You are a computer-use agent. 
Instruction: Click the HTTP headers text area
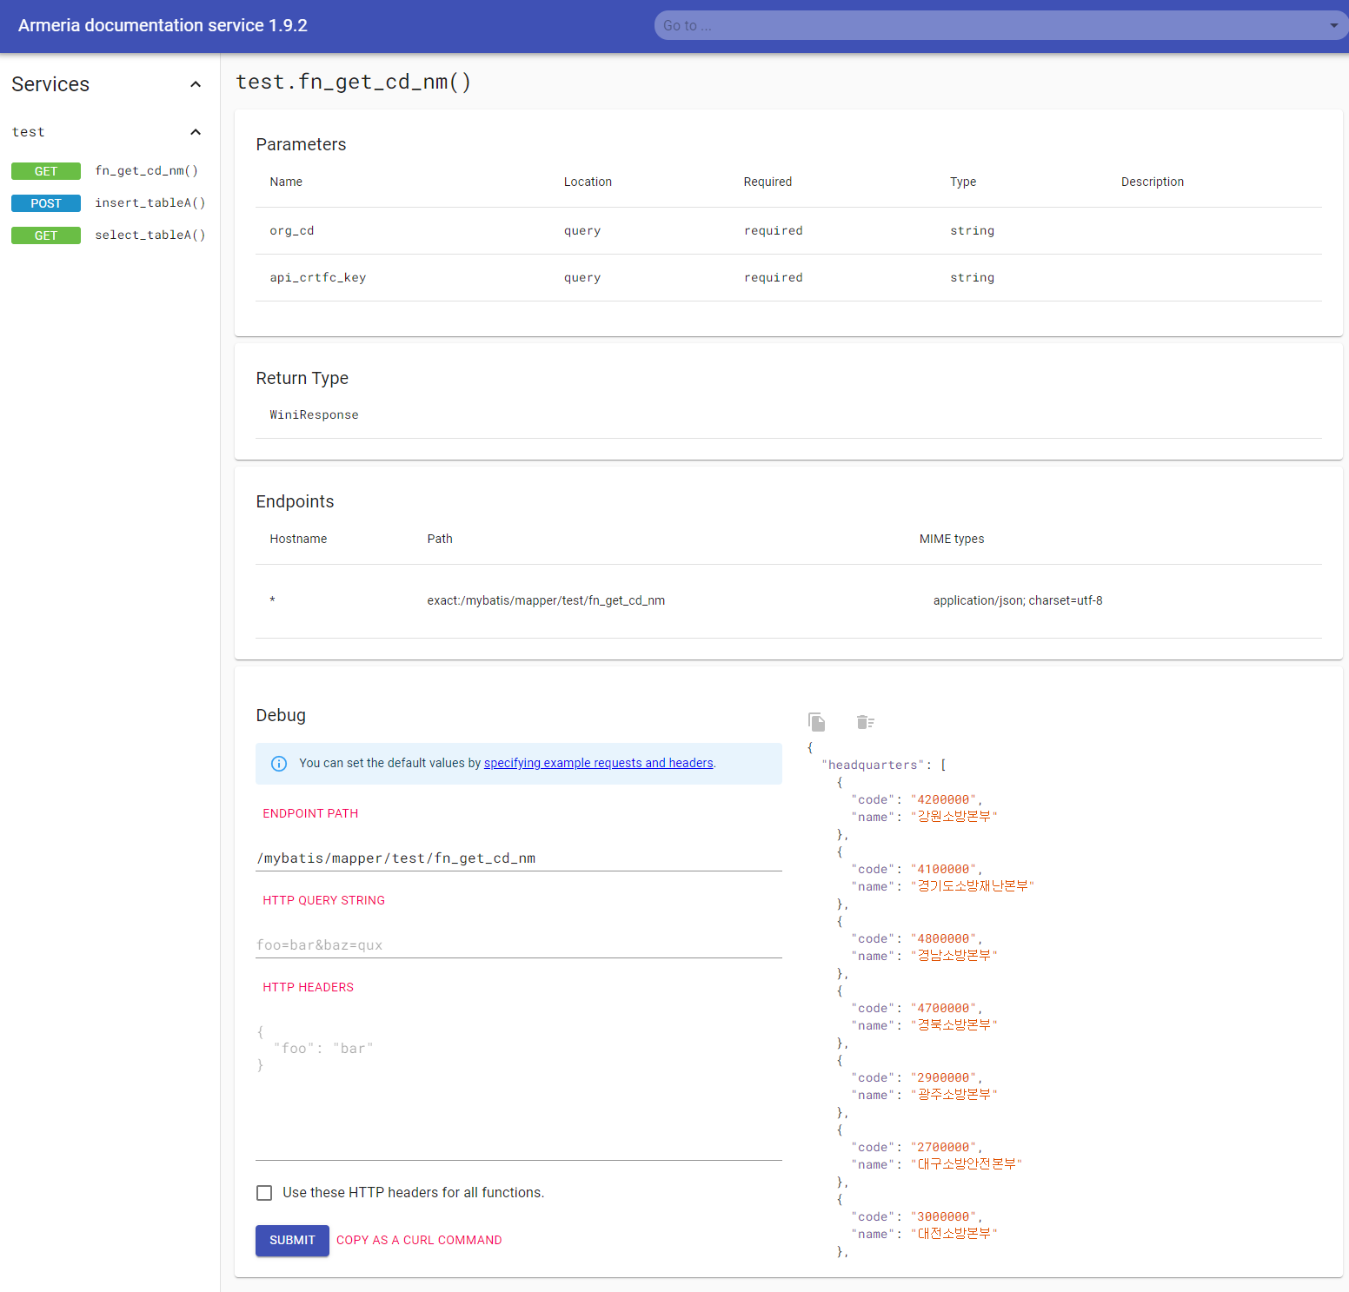(519, 1090)
